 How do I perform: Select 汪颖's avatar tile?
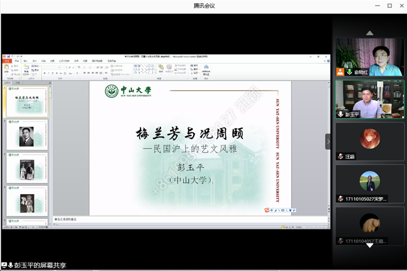[369, 141]
